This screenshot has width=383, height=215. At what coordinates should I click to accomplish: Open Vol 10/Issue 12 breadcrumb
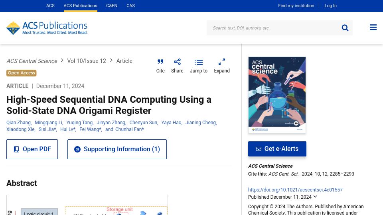click(87, 61)
